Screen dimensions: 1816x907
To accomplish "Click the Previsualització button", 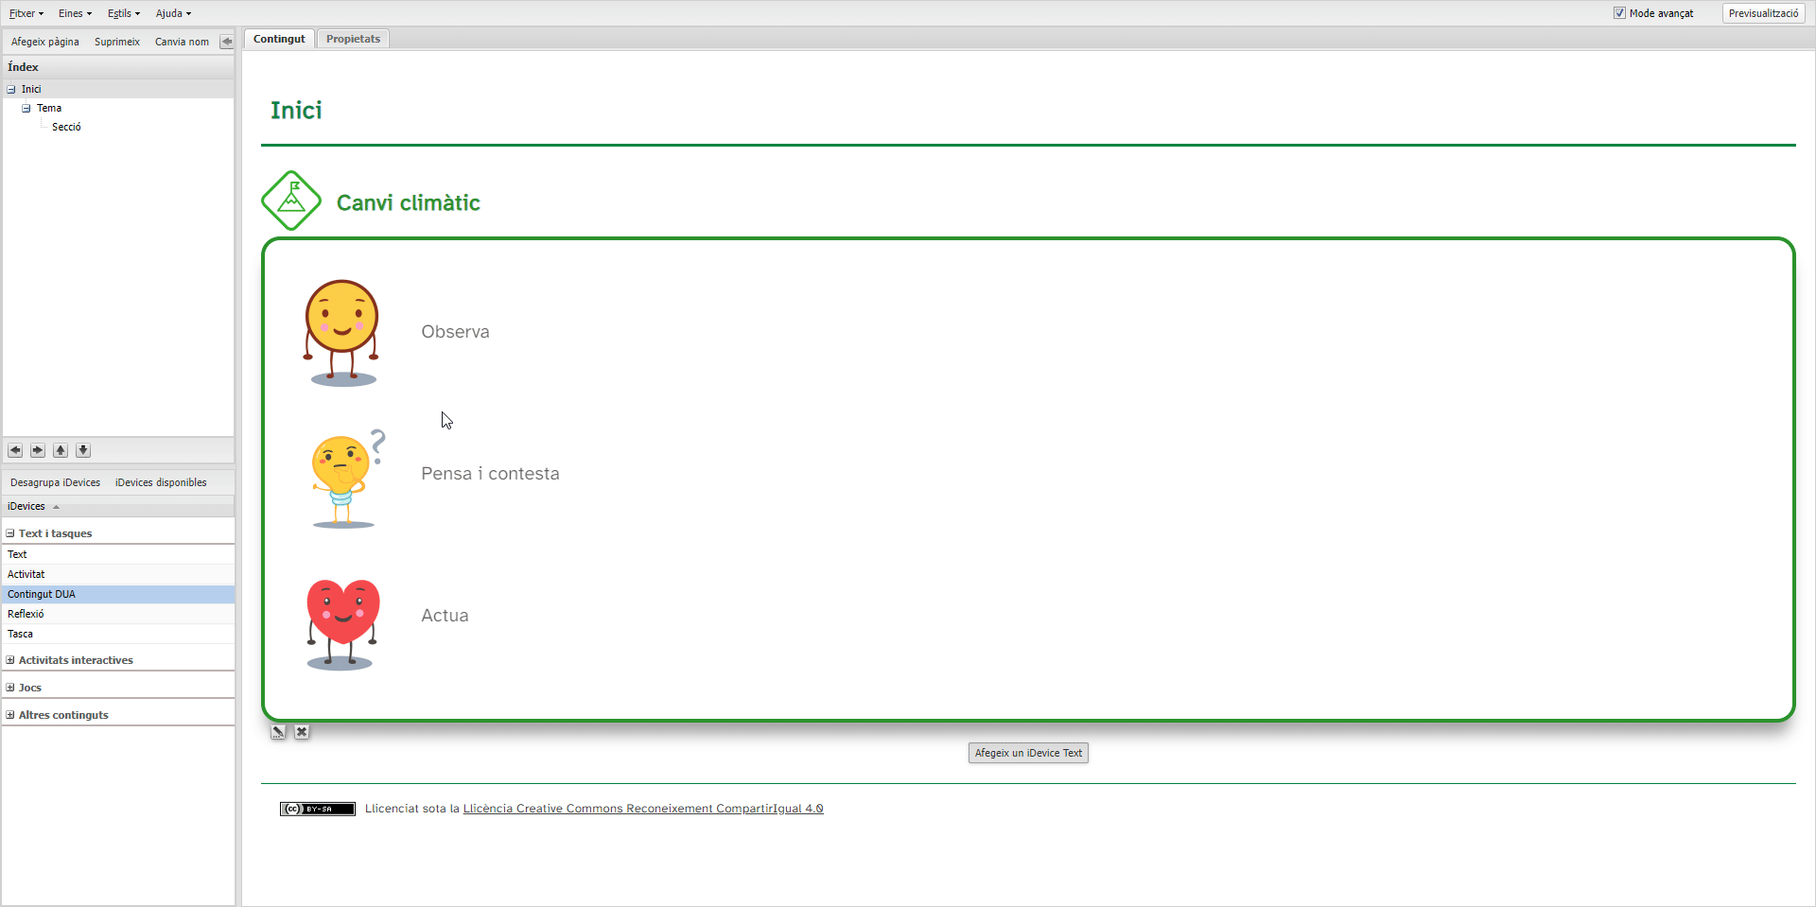I will 1763,13.
